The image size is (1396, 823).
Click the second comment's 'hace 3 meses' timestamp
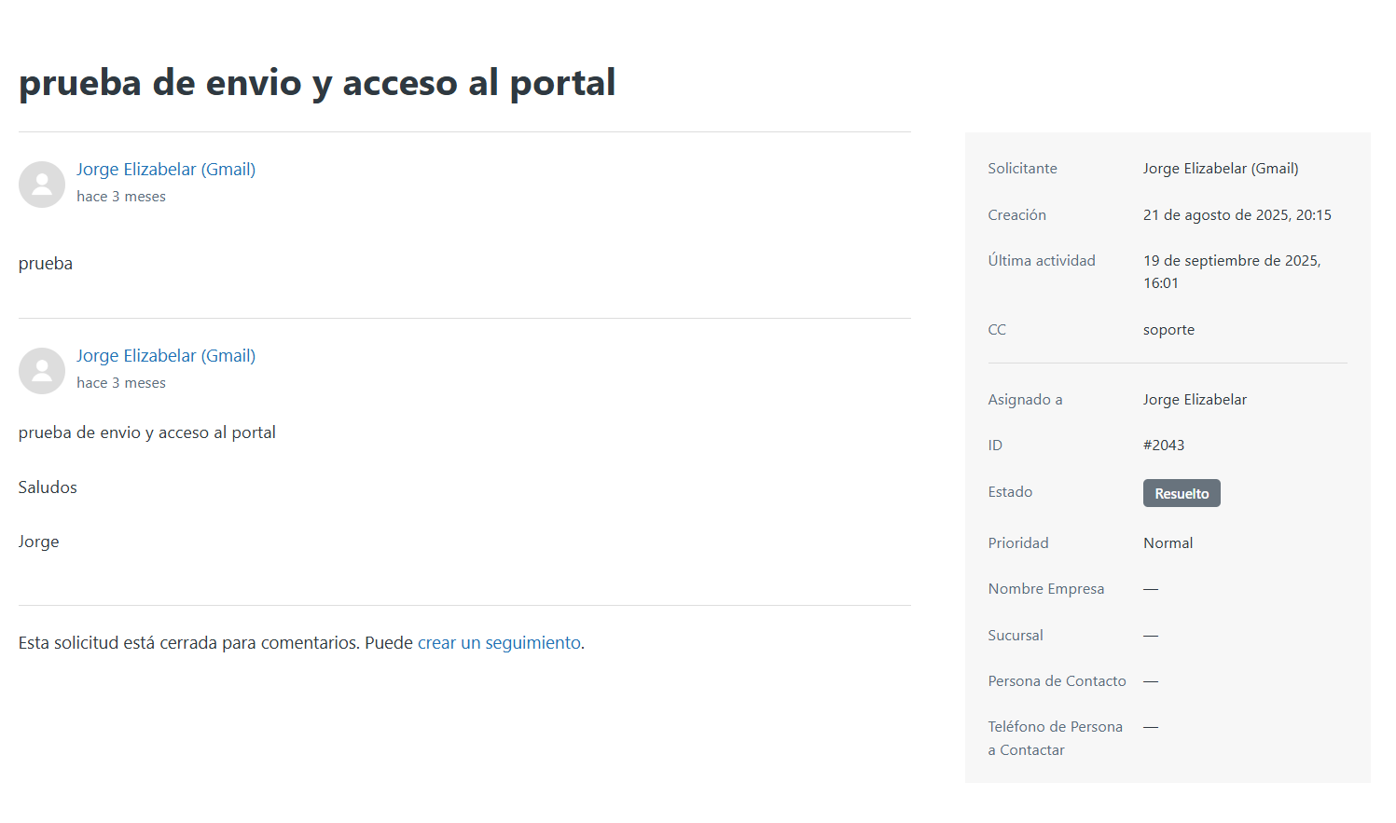(121, 383)
